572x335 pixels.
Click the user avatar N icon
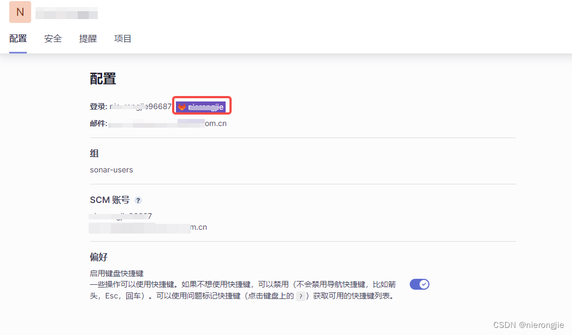20,11
